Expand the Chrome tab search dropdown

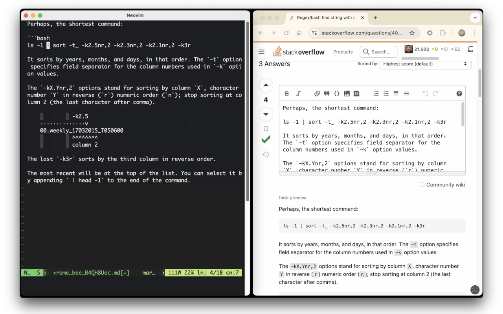click(x=475, y=18)
